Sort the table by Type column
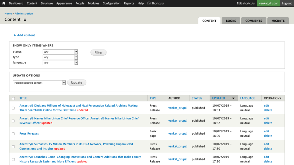This screenshot has height=165, width=294. coord(153,98)
